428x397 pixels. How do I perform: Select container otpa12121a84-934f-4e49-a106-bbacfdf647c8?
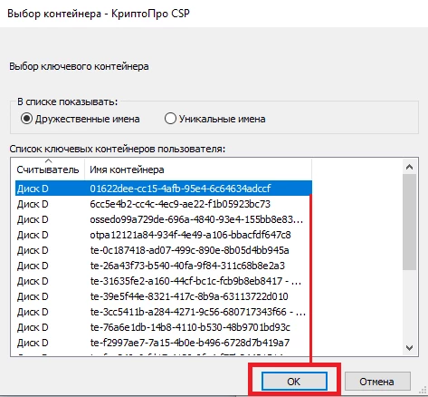164,235
